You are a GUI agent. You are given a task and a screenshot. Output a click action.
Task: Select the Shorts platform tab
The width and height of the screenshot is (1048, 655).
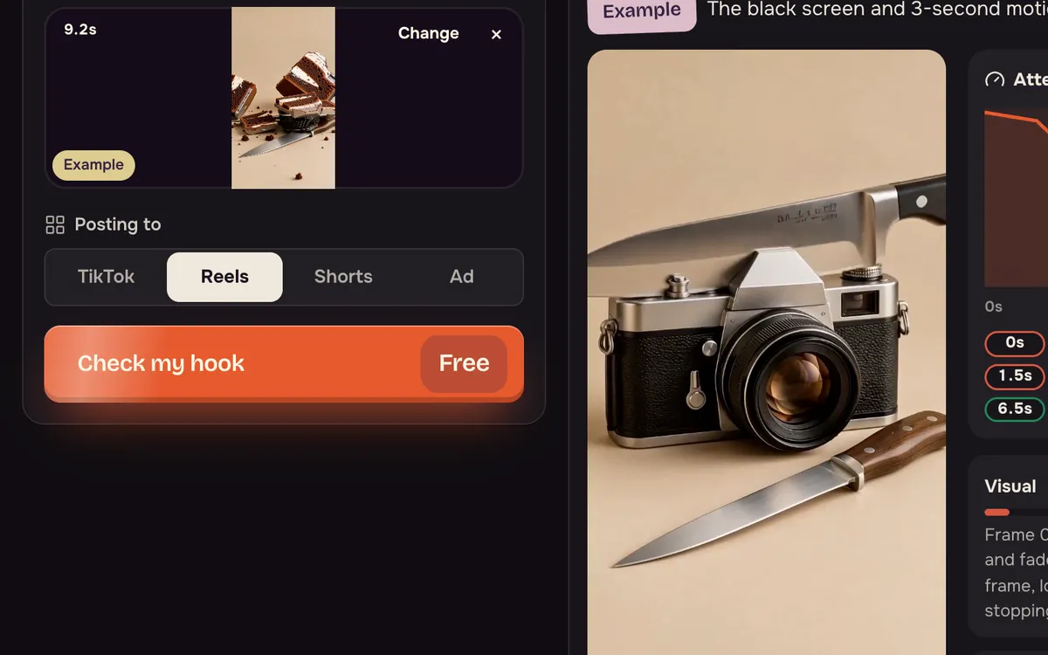(x=343, y=277)
